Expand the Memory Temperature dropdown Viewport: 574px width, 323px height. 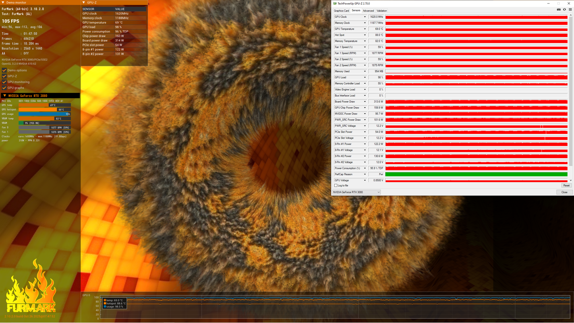[365, 41]
